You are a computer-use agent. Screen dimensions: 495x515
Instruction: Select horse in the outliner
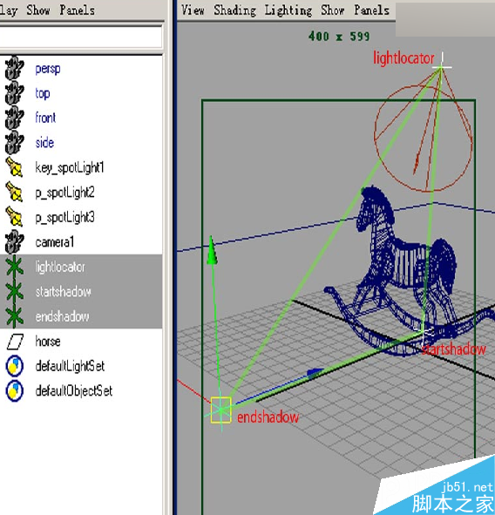pyautogui.click(x=48, y=342)
